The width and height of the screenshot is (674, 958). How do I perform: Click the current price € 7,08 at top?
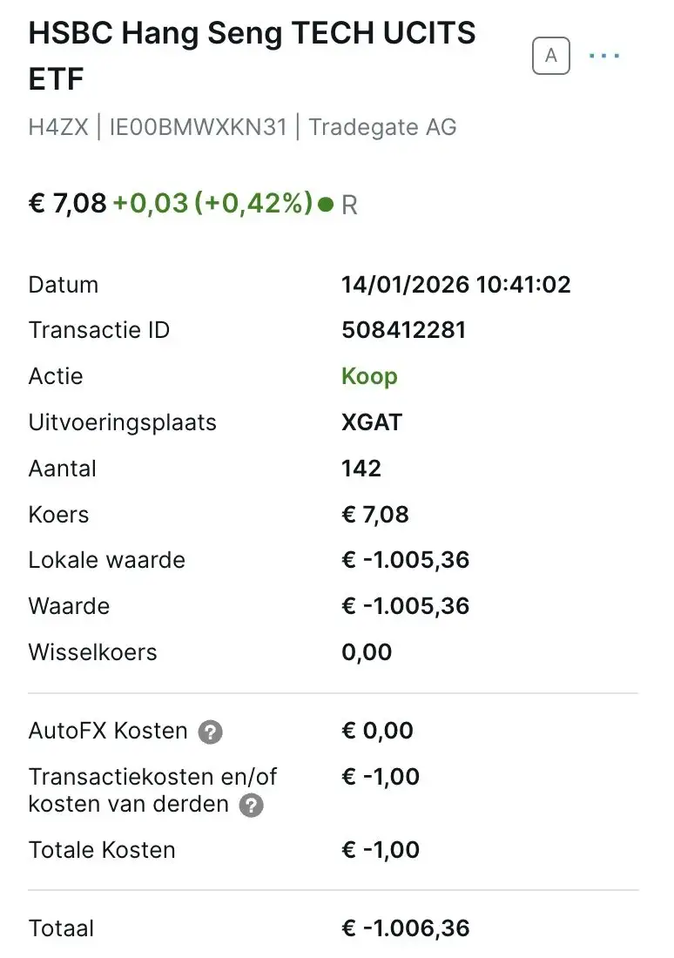(x=67, y=204)
